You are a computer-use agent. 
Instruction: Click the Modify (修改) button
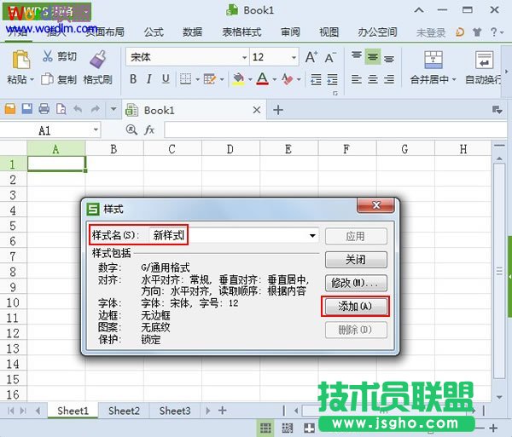click(x=356, y=283)
